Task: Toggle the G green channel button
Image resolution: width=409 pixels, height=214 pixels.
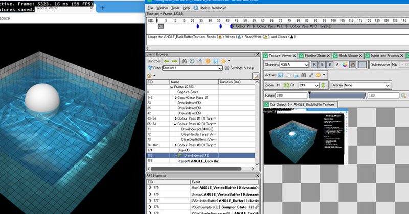Action: click(322, 65)
